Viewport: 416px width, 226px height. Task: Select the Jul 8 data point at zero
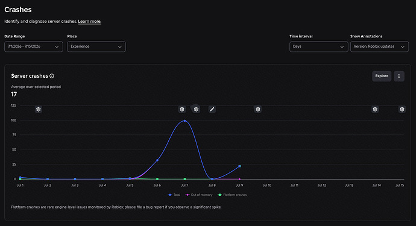coord(212,179)
